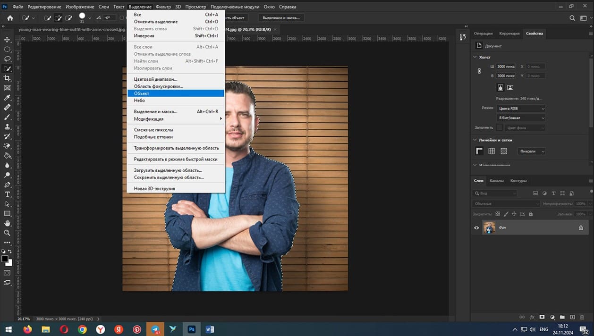Create a new group folder icon
Viewport: 594px width, 336px height.
pos(562,317)
